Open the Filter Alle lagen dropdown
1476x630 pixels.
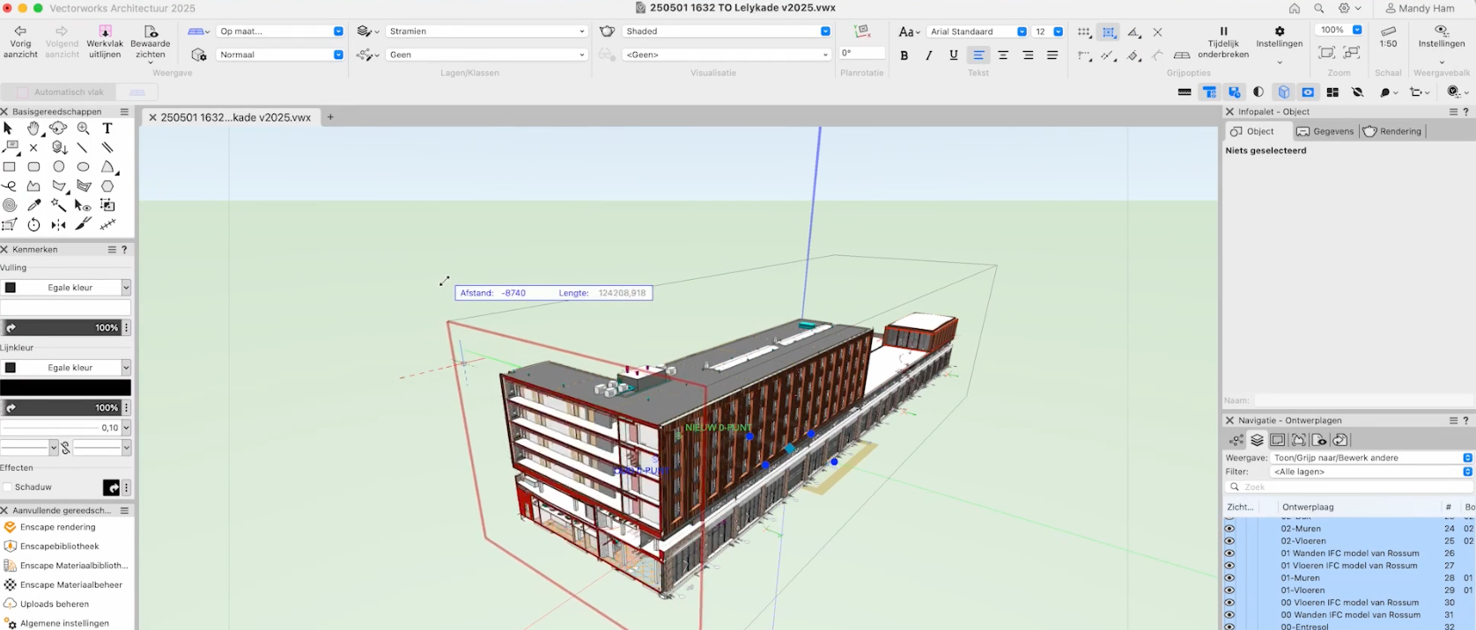pyautogui.click(x=1371, y=472)
